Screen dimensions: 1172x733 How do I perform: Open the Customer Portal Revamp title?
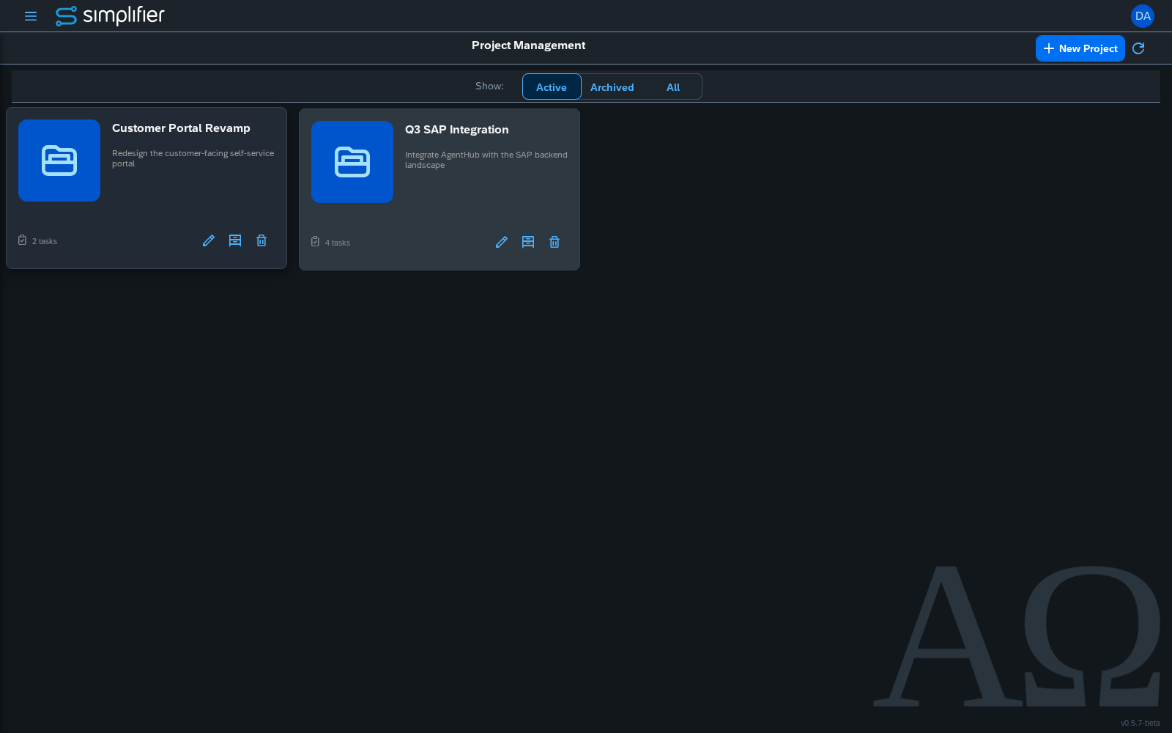(181, 128)
